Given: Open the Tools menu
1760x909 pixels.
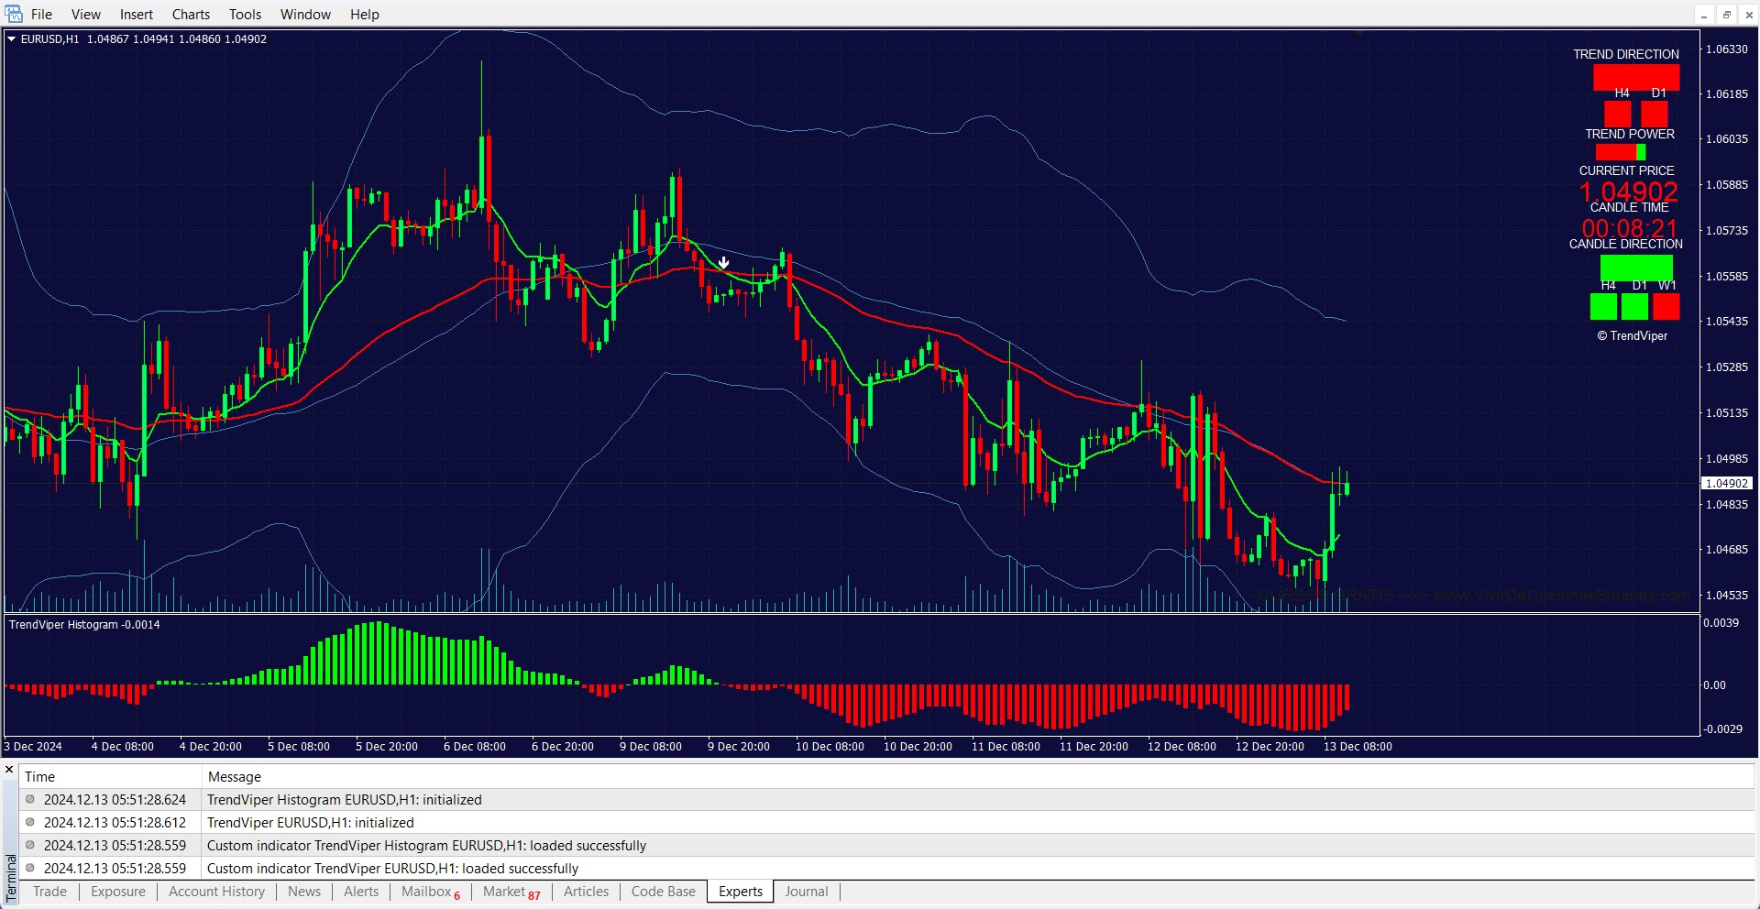Looking at the screenshot, I should [x=245, y=14].
